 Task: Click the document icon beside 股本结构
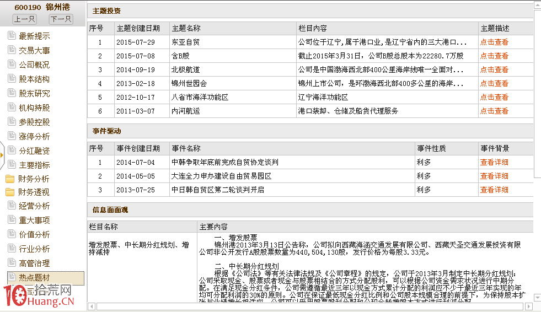point(12,79)
